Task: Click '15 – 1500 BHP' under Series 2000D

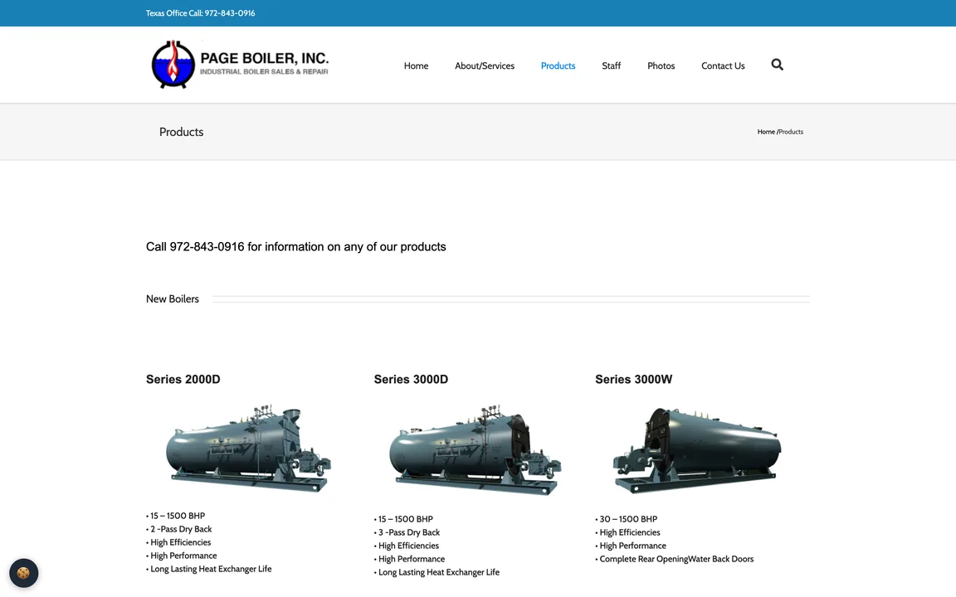Action: click(x=178, y=516)
